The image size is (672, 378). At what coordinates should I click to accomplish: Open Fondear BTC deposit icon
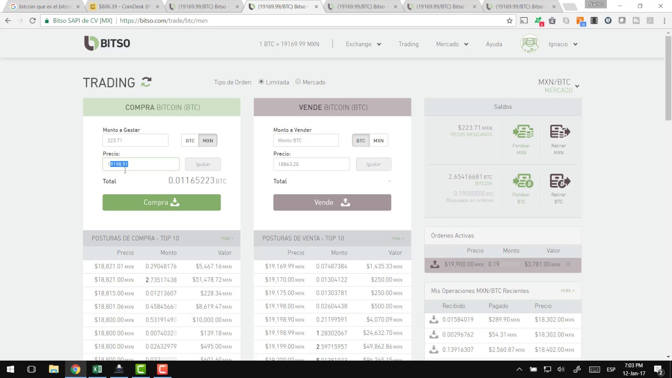click(x=522, y=181)
